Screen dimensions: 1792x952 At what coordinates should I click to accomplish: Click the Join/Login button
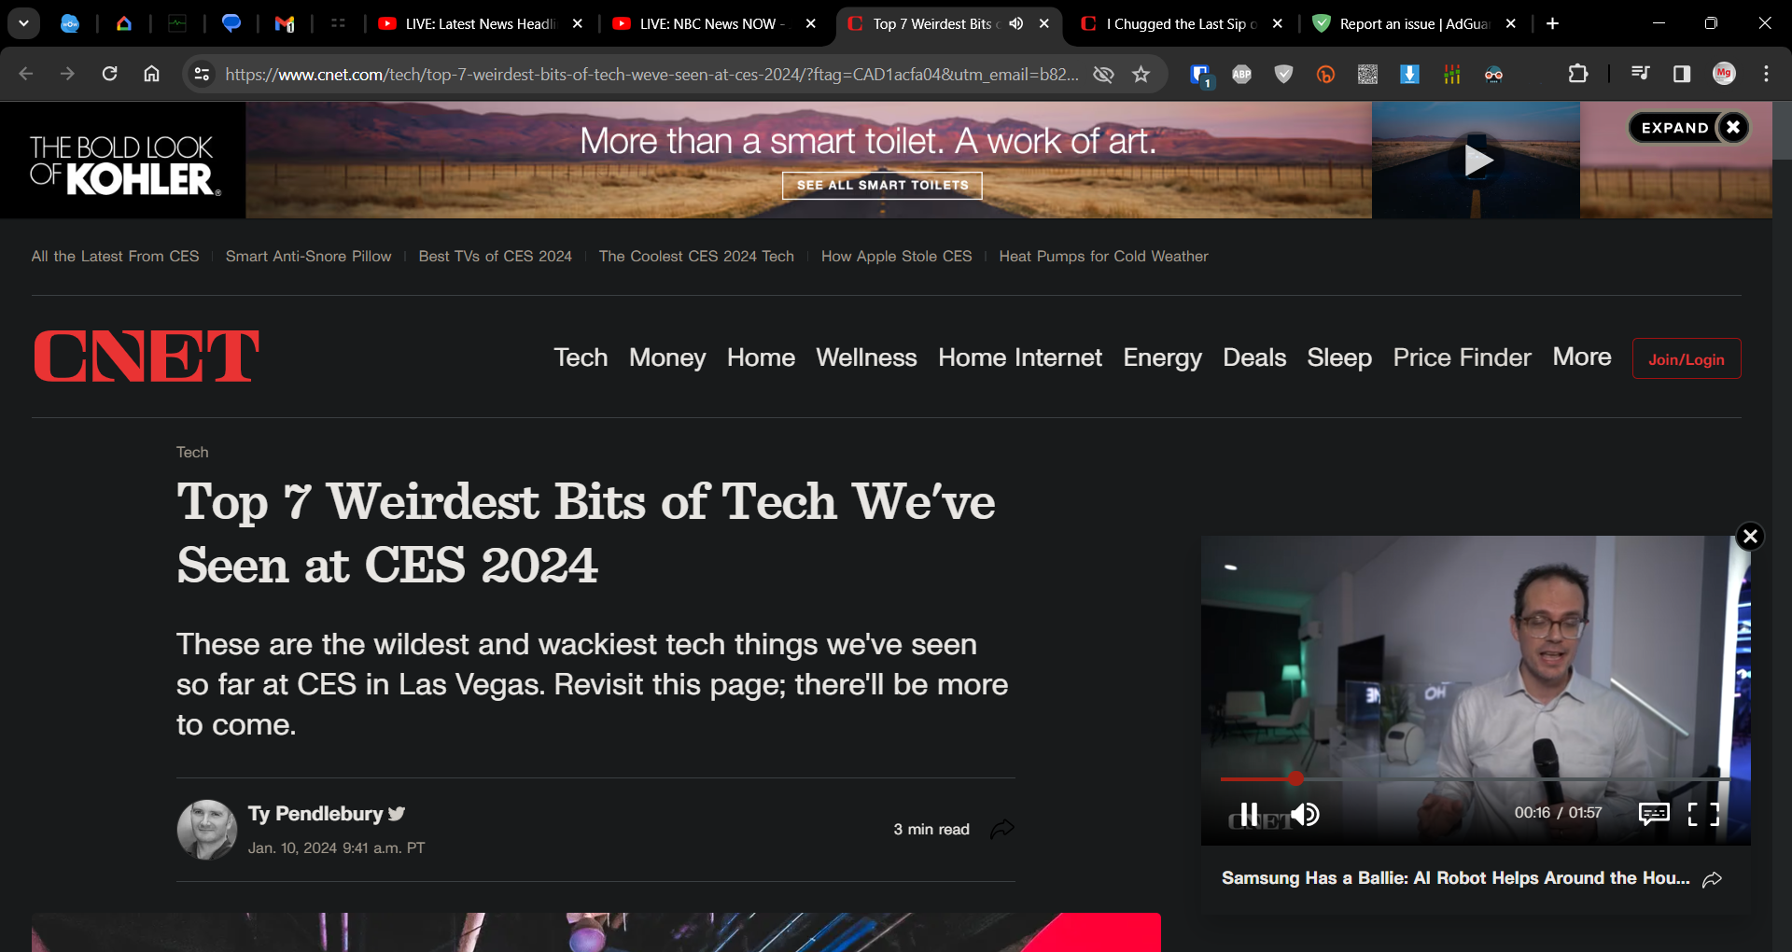(1687, 358)
